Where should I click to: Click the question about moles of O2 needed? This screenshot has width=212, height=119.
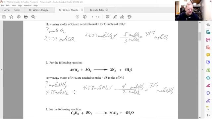point(85,24)
